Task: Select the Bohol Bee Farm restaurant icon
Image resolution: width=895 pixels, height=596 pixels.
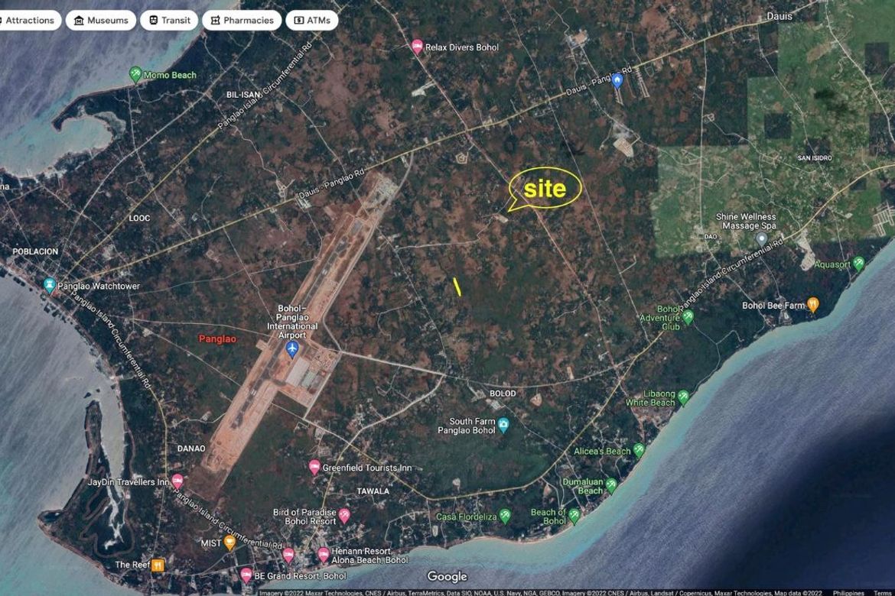Action: click(x=813, y=305)
